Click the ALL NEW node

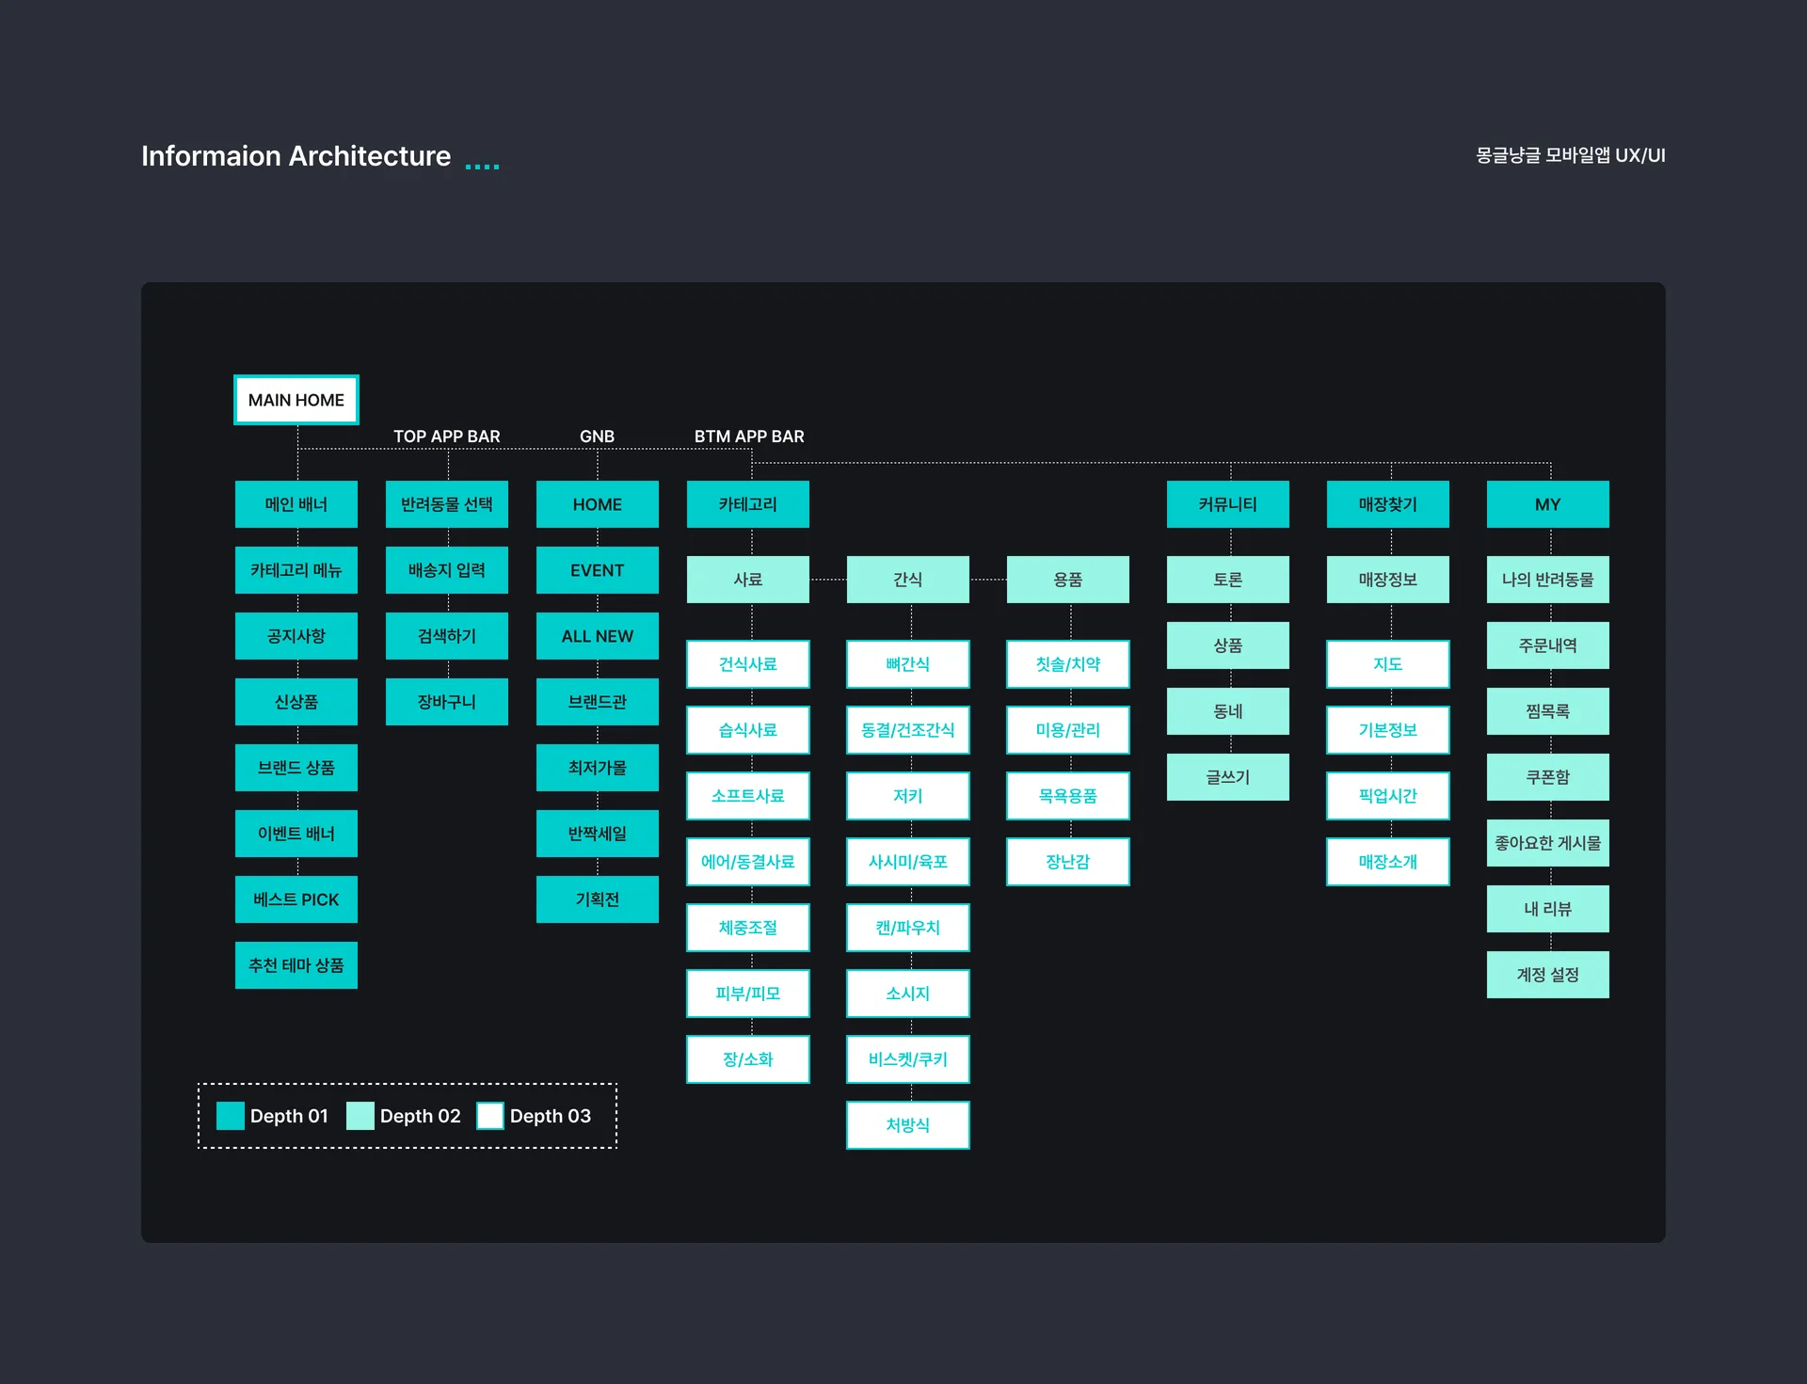point(598,636)
